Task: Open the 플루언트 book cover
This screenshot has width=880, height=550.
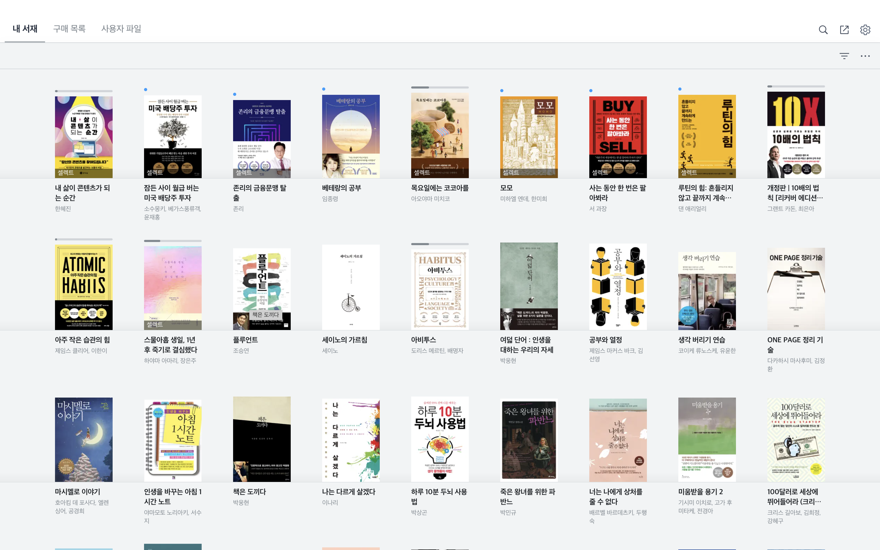Action: (x=262, y=289)
